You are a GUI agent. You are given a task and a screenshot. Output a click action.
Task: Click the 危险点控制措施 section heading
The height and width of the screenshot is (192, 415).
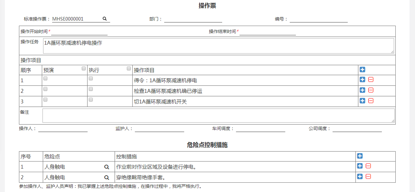pyautogui.click(x=207, y=145)
